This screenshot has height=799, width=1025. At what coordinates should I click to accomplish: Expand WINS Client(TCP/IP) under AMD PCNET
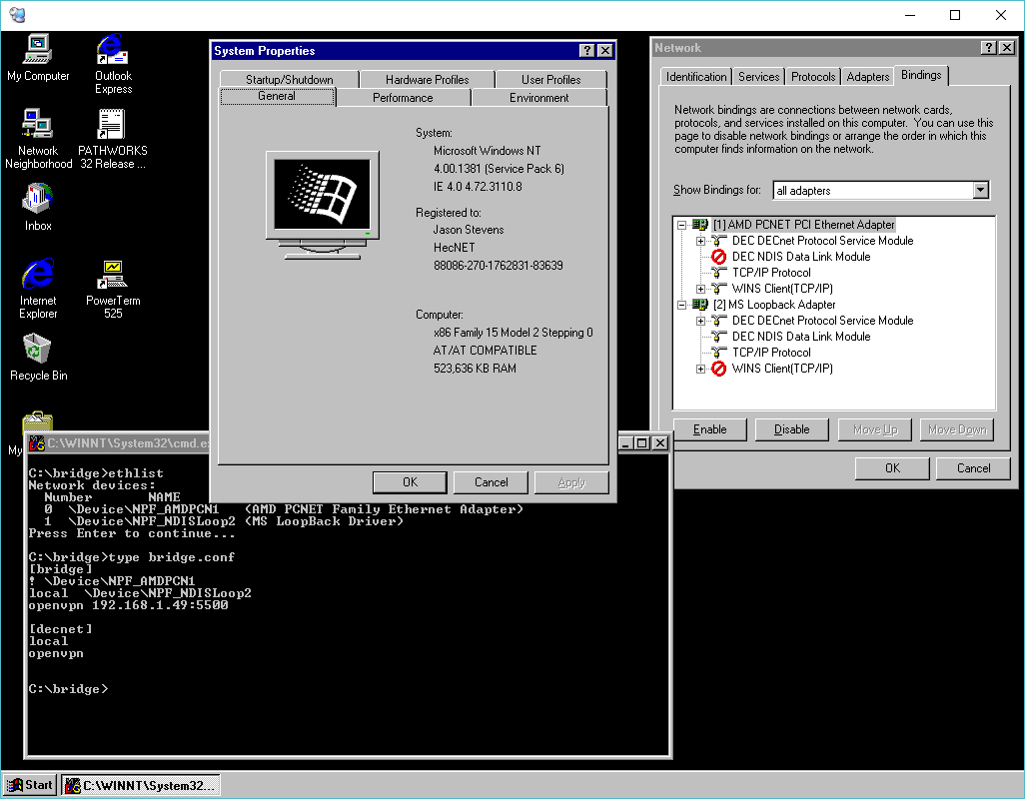(700, 289)
